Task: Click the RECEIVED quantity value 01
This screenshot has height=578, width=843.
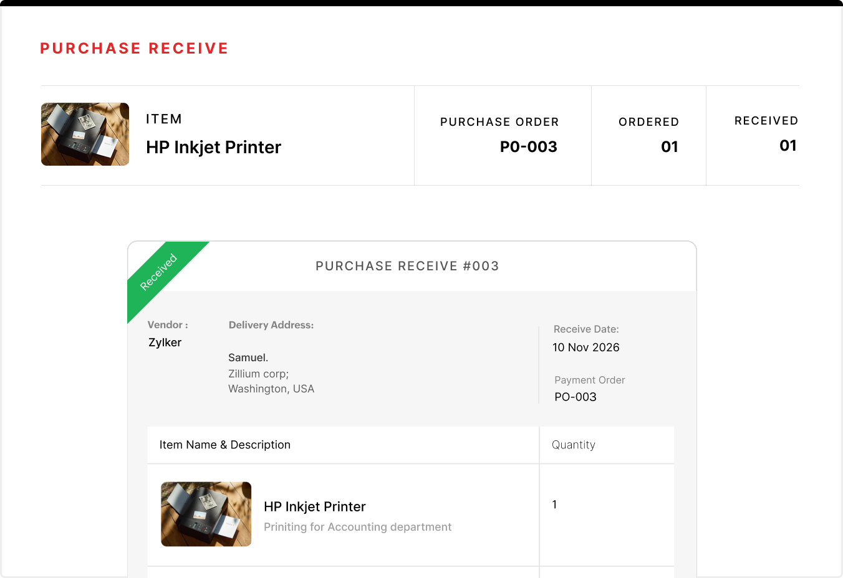Action: pyautogui.click(x=789, y=146)
